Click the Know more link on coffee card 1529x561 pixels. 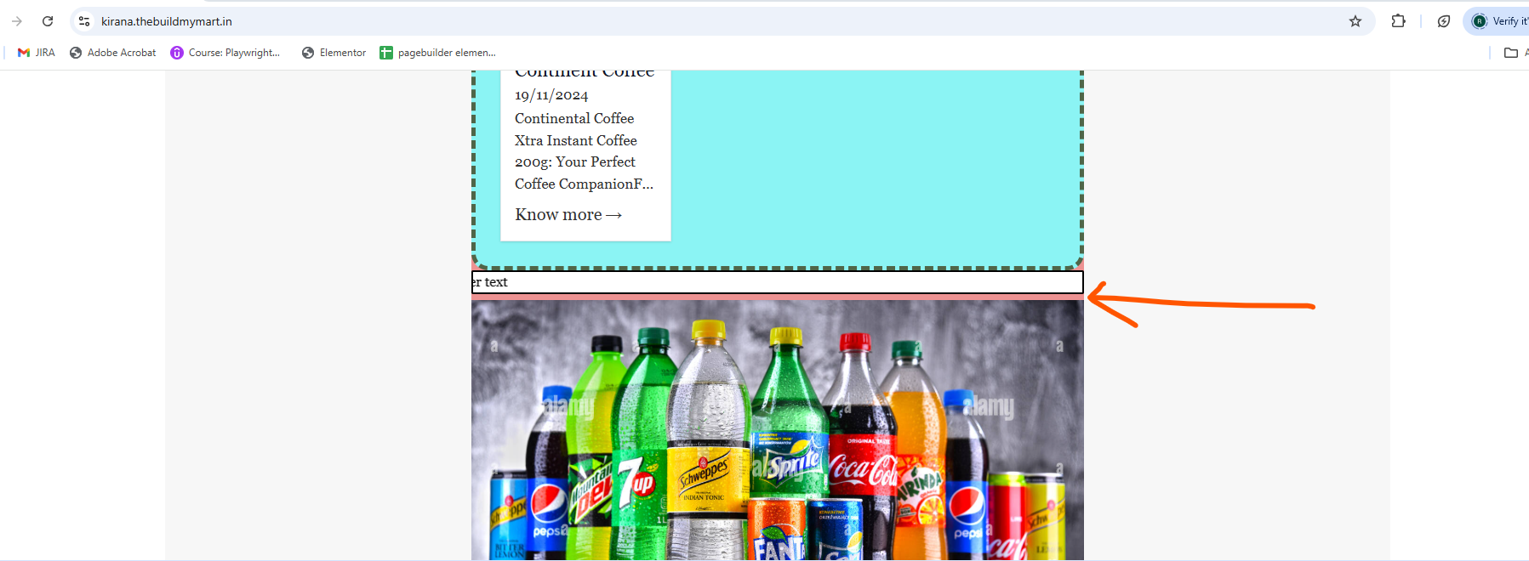(568, 215)
